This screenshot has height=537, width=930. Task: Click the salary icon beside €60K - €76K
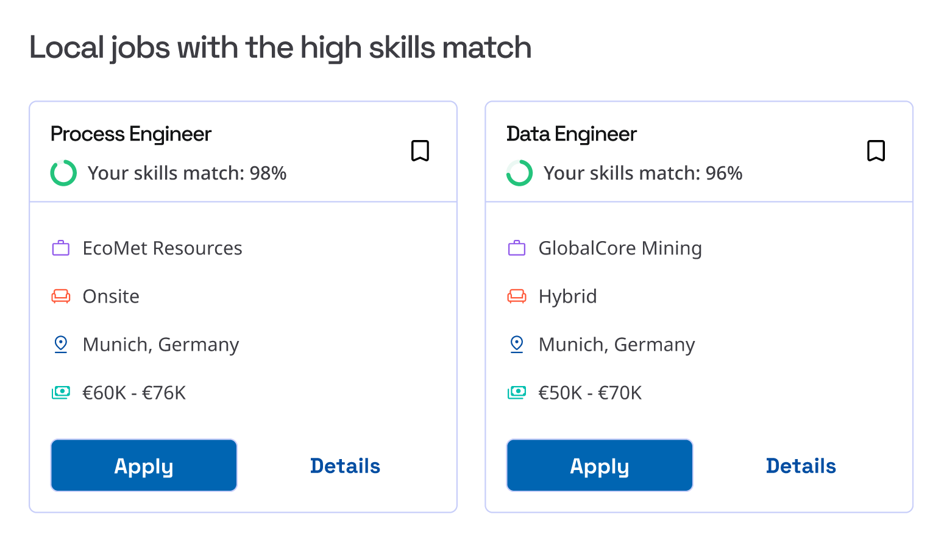click(61, 393)
